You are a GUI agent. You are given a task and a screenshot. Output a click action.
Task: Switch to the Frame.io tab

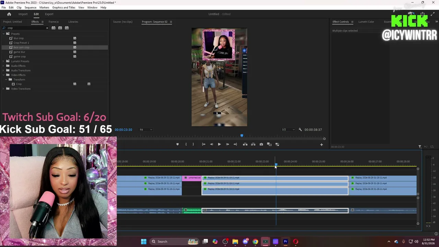[54, 22]
